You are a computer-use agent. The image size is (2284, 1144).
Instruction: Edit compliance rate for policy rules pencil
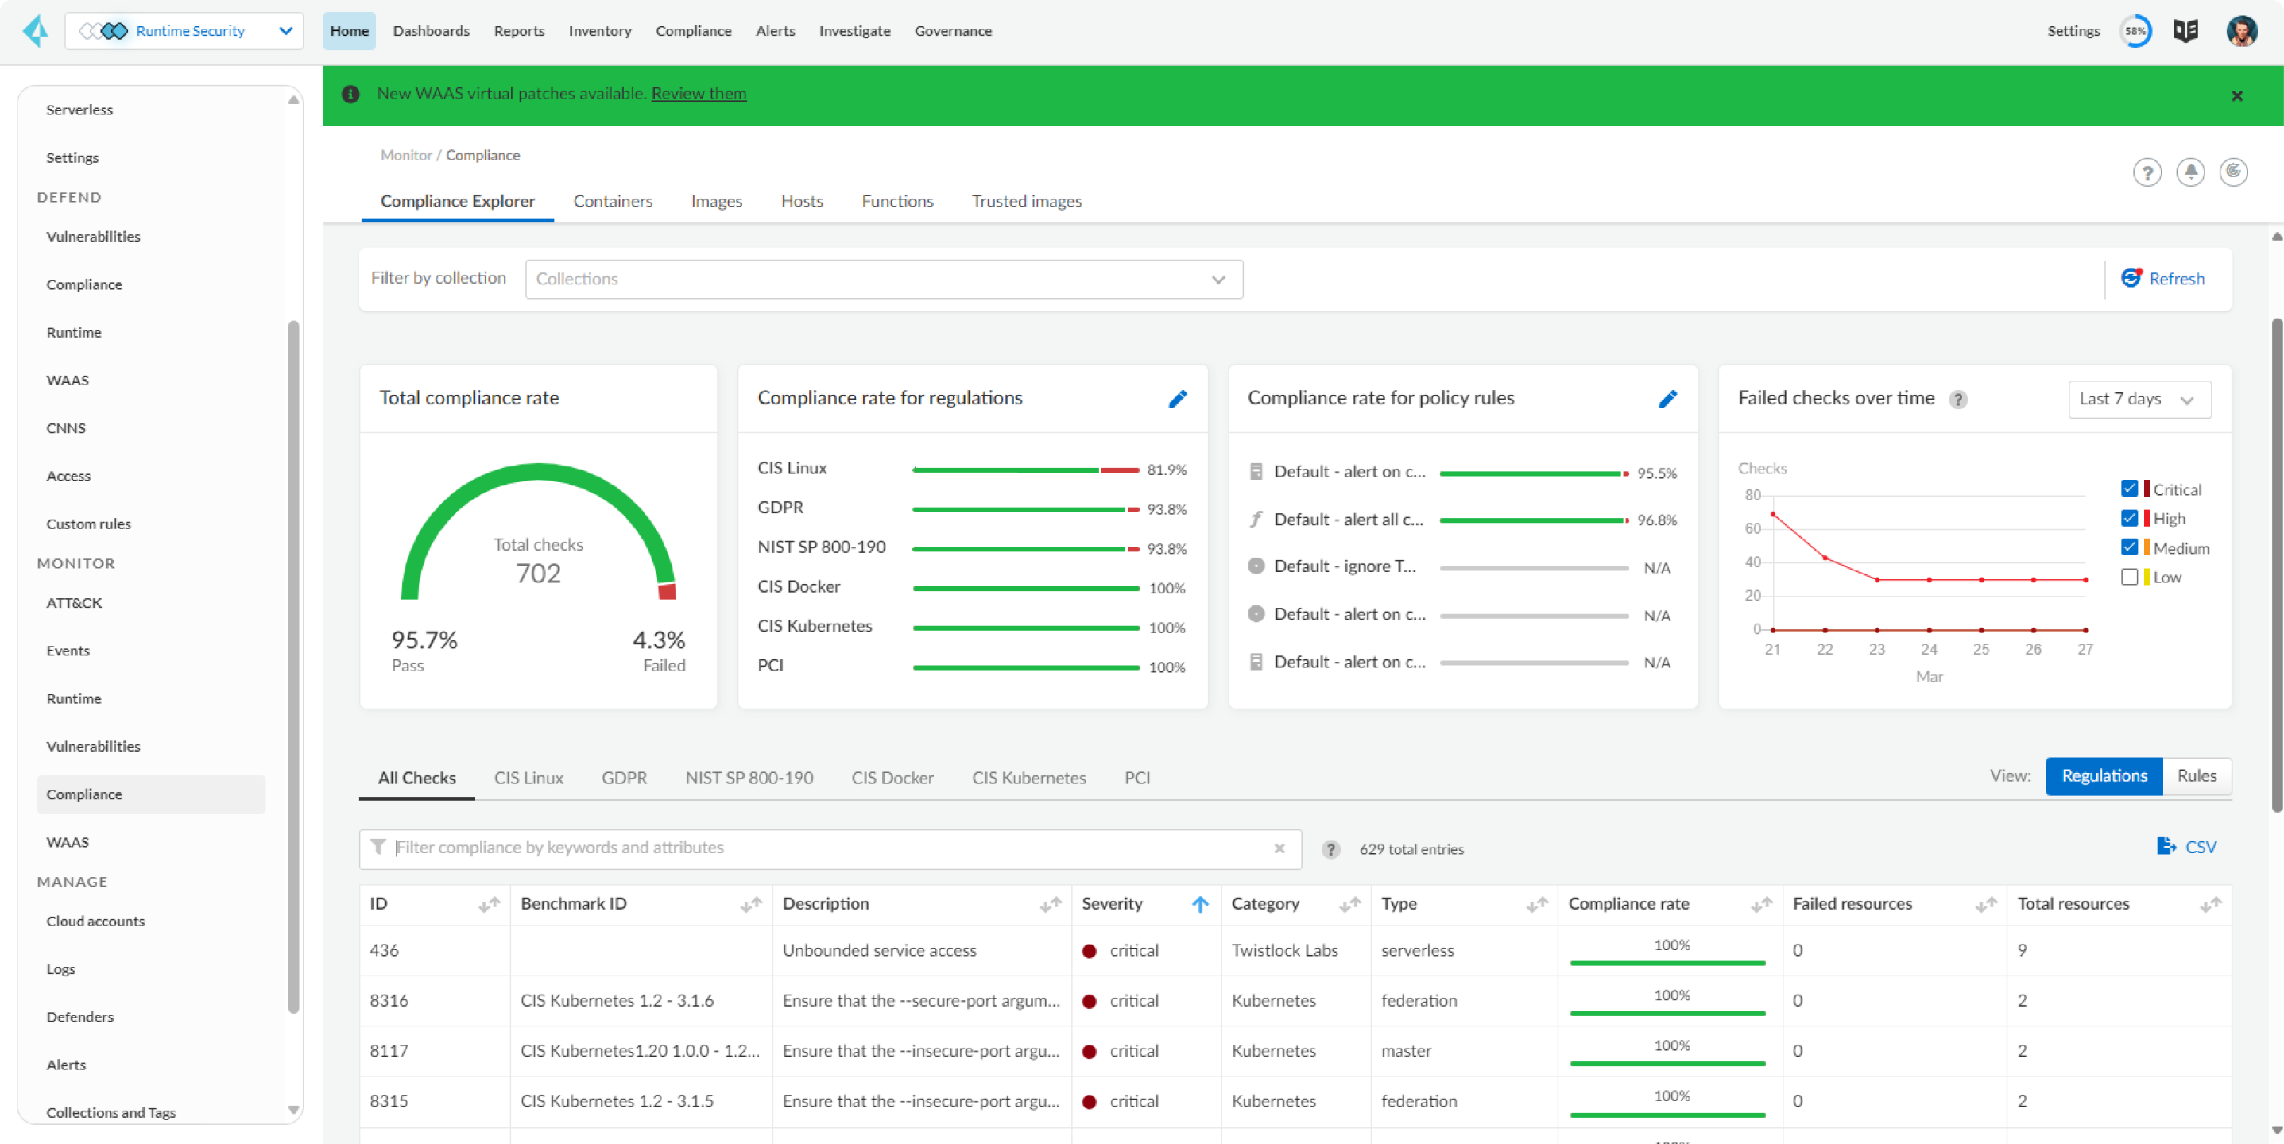click(1668, 399)
